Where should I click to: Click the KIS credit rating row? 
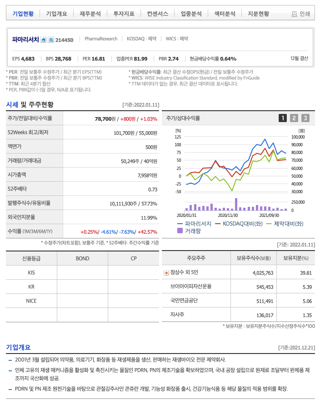pyautogui.click(x=82, y=272)
